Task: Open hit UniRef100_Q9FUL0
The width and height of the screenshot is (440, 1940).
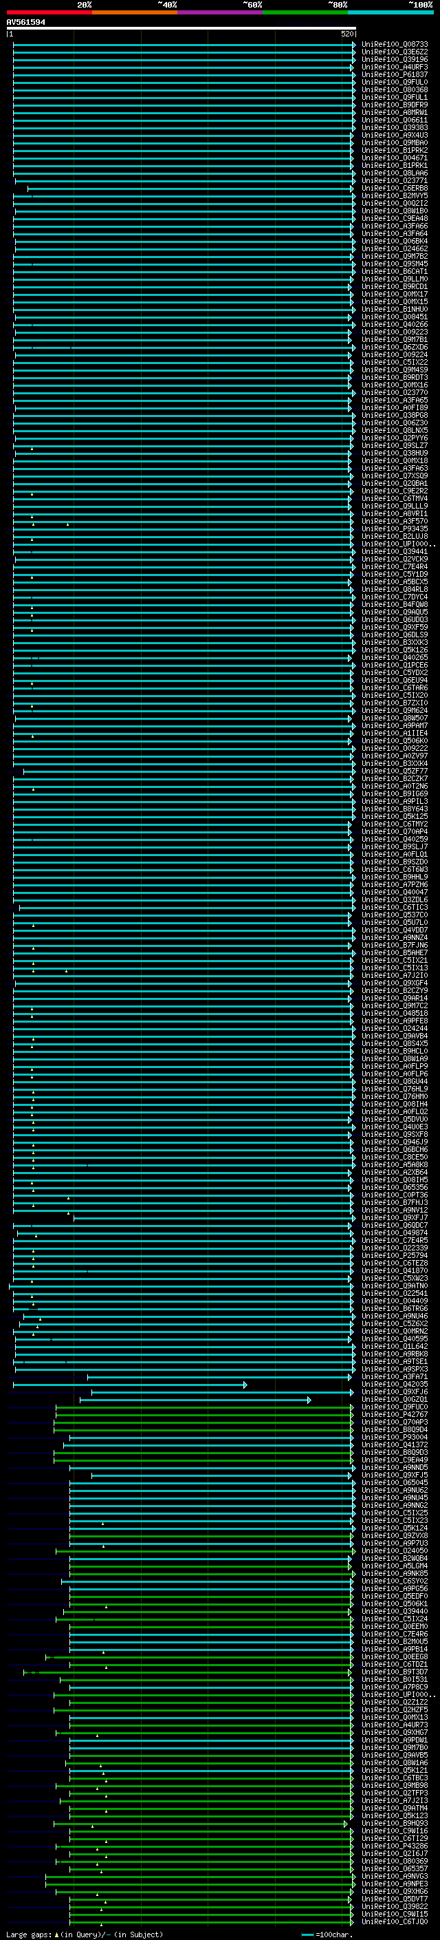Action: click(x=394, y=82)
